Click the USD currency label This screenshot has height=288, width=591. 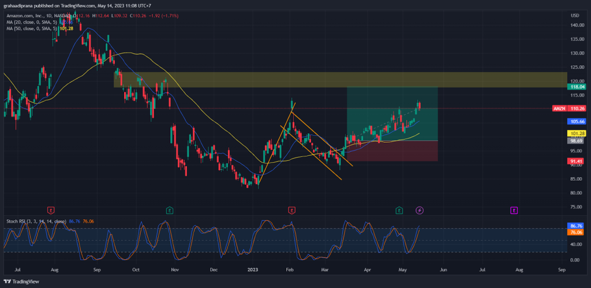click(x=575, y=16)
